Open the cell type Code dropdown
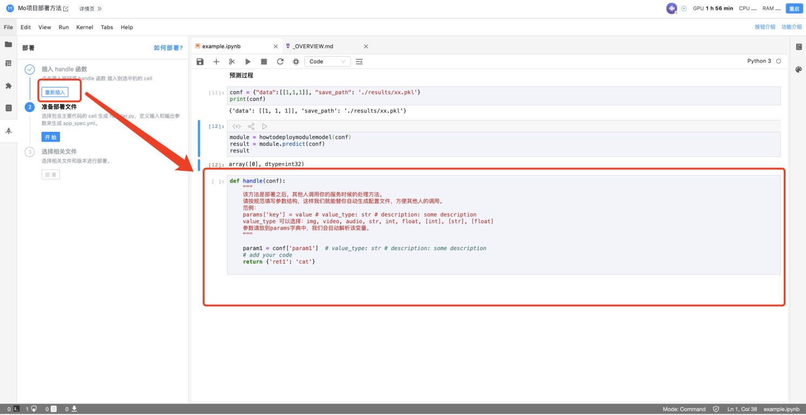This screenshot has width=806, height=415. pos(327,62)
